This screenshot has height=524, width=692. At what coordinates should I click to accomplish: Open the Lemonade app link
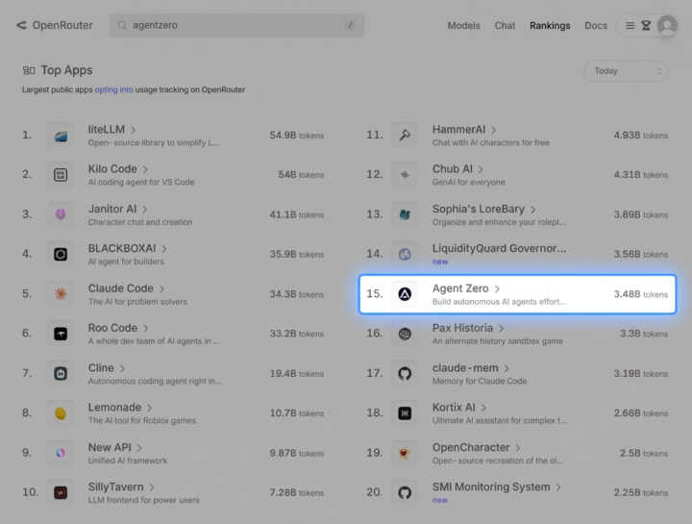pyautogui.click(x=114, y=408)
